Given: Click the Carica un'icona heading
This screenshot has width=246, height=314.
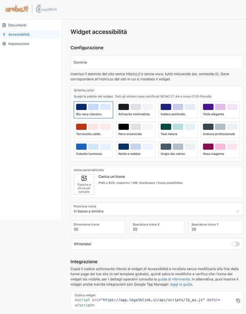Looking at the screenshot, I should click(x=112, y=176).
